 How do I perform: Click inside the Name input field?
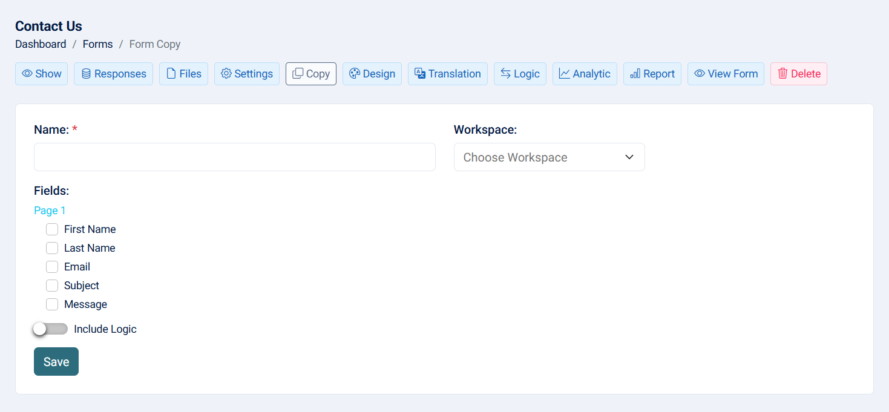(234, 157)
